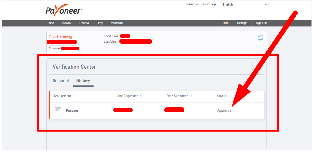Click the Approved status text
The width and height of the screenshot is (312, 152).
pyautogui.click(x=224, y=111)
